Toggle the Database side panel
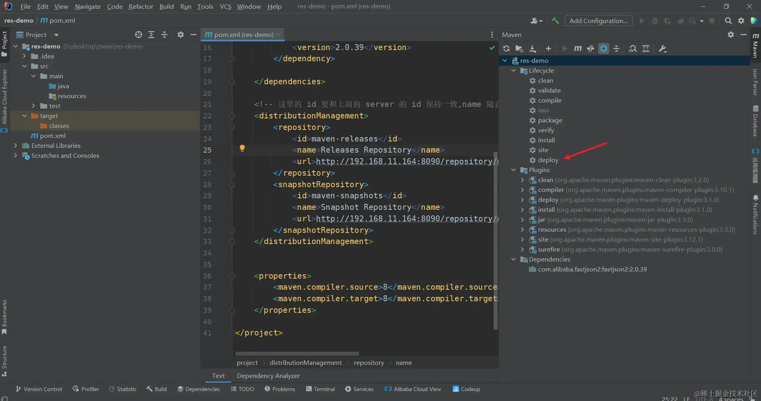The height and width of the screenshot is (401, 761). [755, 121]
